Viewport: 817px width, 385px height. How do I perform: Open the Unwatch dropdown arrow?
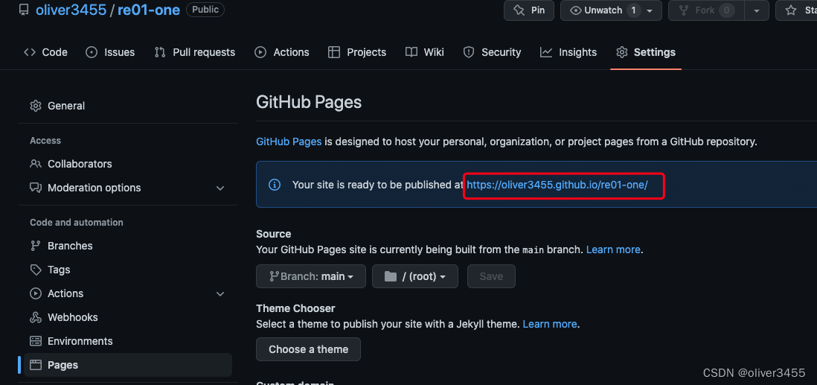[x=650, y=10]
